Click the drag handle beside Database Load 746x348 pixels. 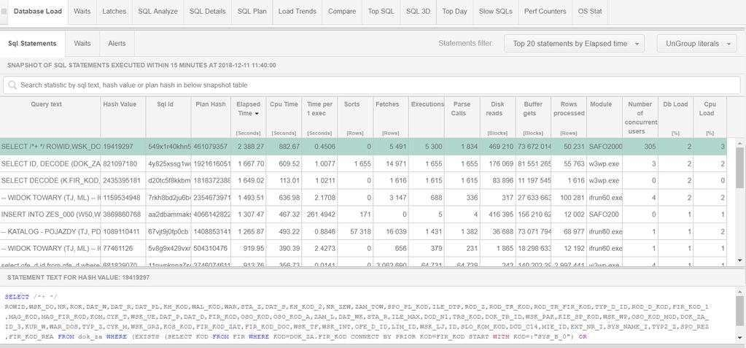coord(4,12)
